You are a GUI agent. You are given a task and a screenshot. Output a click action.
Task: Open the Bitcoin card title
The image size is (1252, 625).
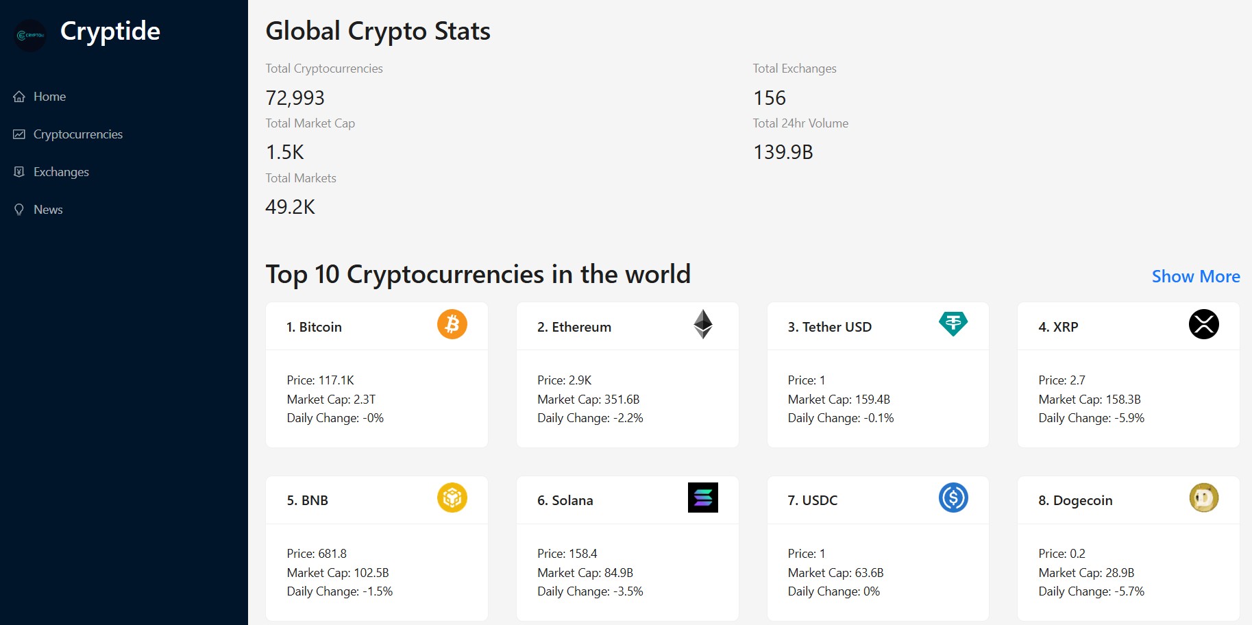pos(314,327)
